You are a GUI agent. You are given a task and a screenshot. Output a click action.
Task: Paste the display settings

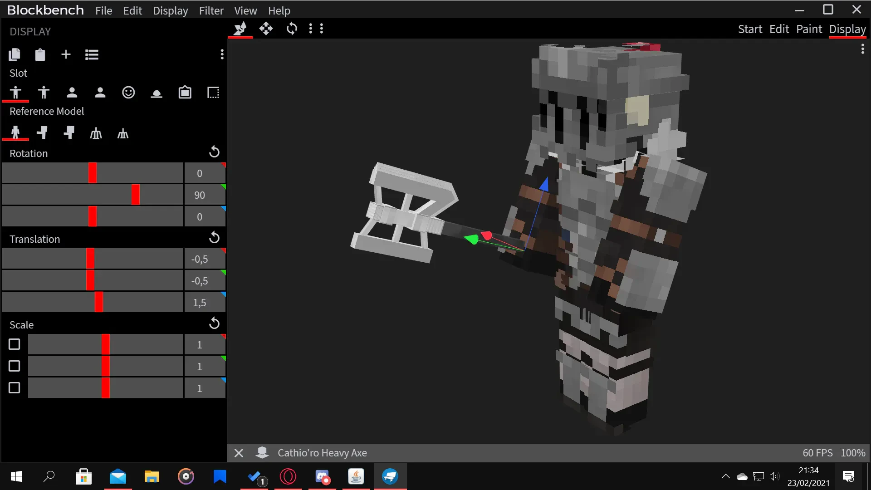pyautogui.click(x=40, y=54)
